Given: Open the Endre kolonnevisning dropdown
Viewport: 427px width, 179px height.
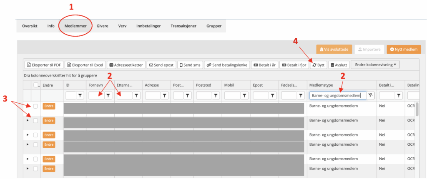Looking at the screenshot, I should [375, 65].
